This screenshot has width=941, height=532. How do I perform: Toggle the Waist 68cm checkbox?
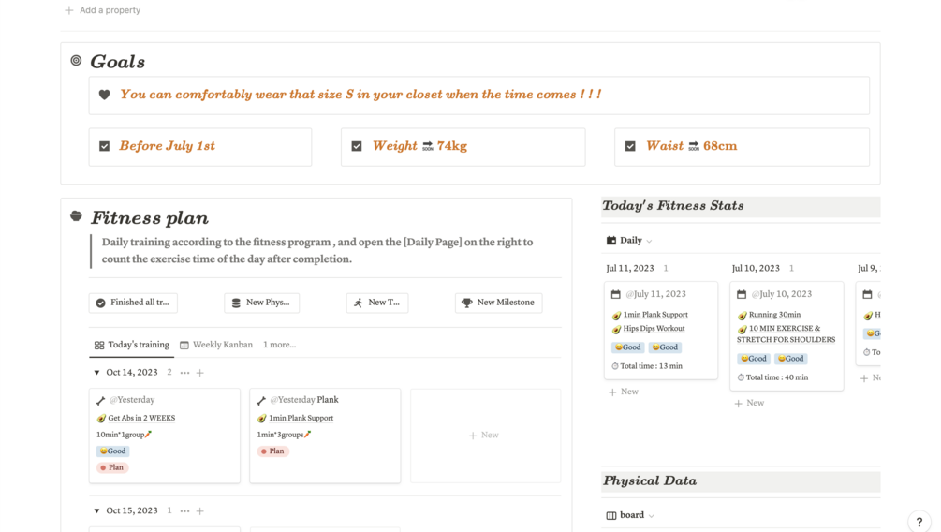click(x=630, y=146)
